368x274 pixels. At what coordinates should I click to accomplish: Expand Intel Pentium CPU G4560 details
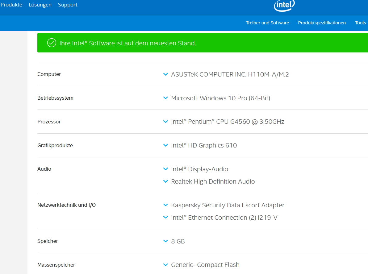tap(165, 122)
